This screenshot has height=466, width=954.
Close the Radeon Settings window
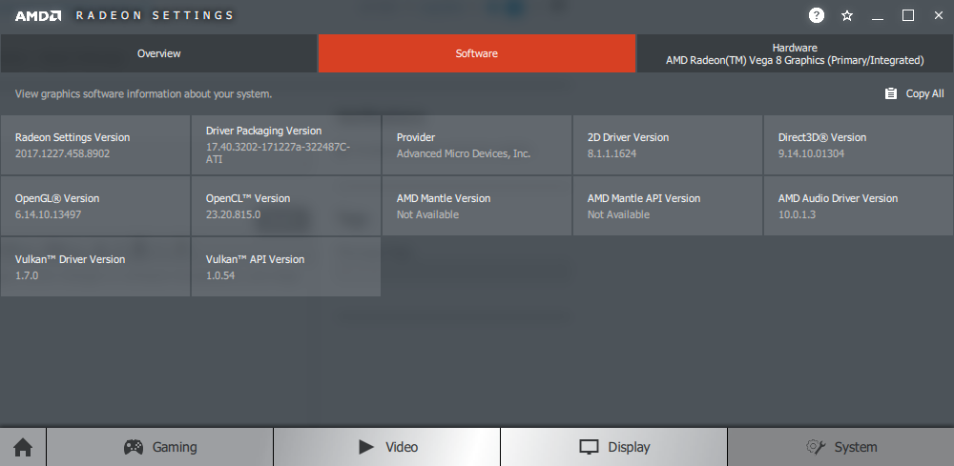(939, 16)
